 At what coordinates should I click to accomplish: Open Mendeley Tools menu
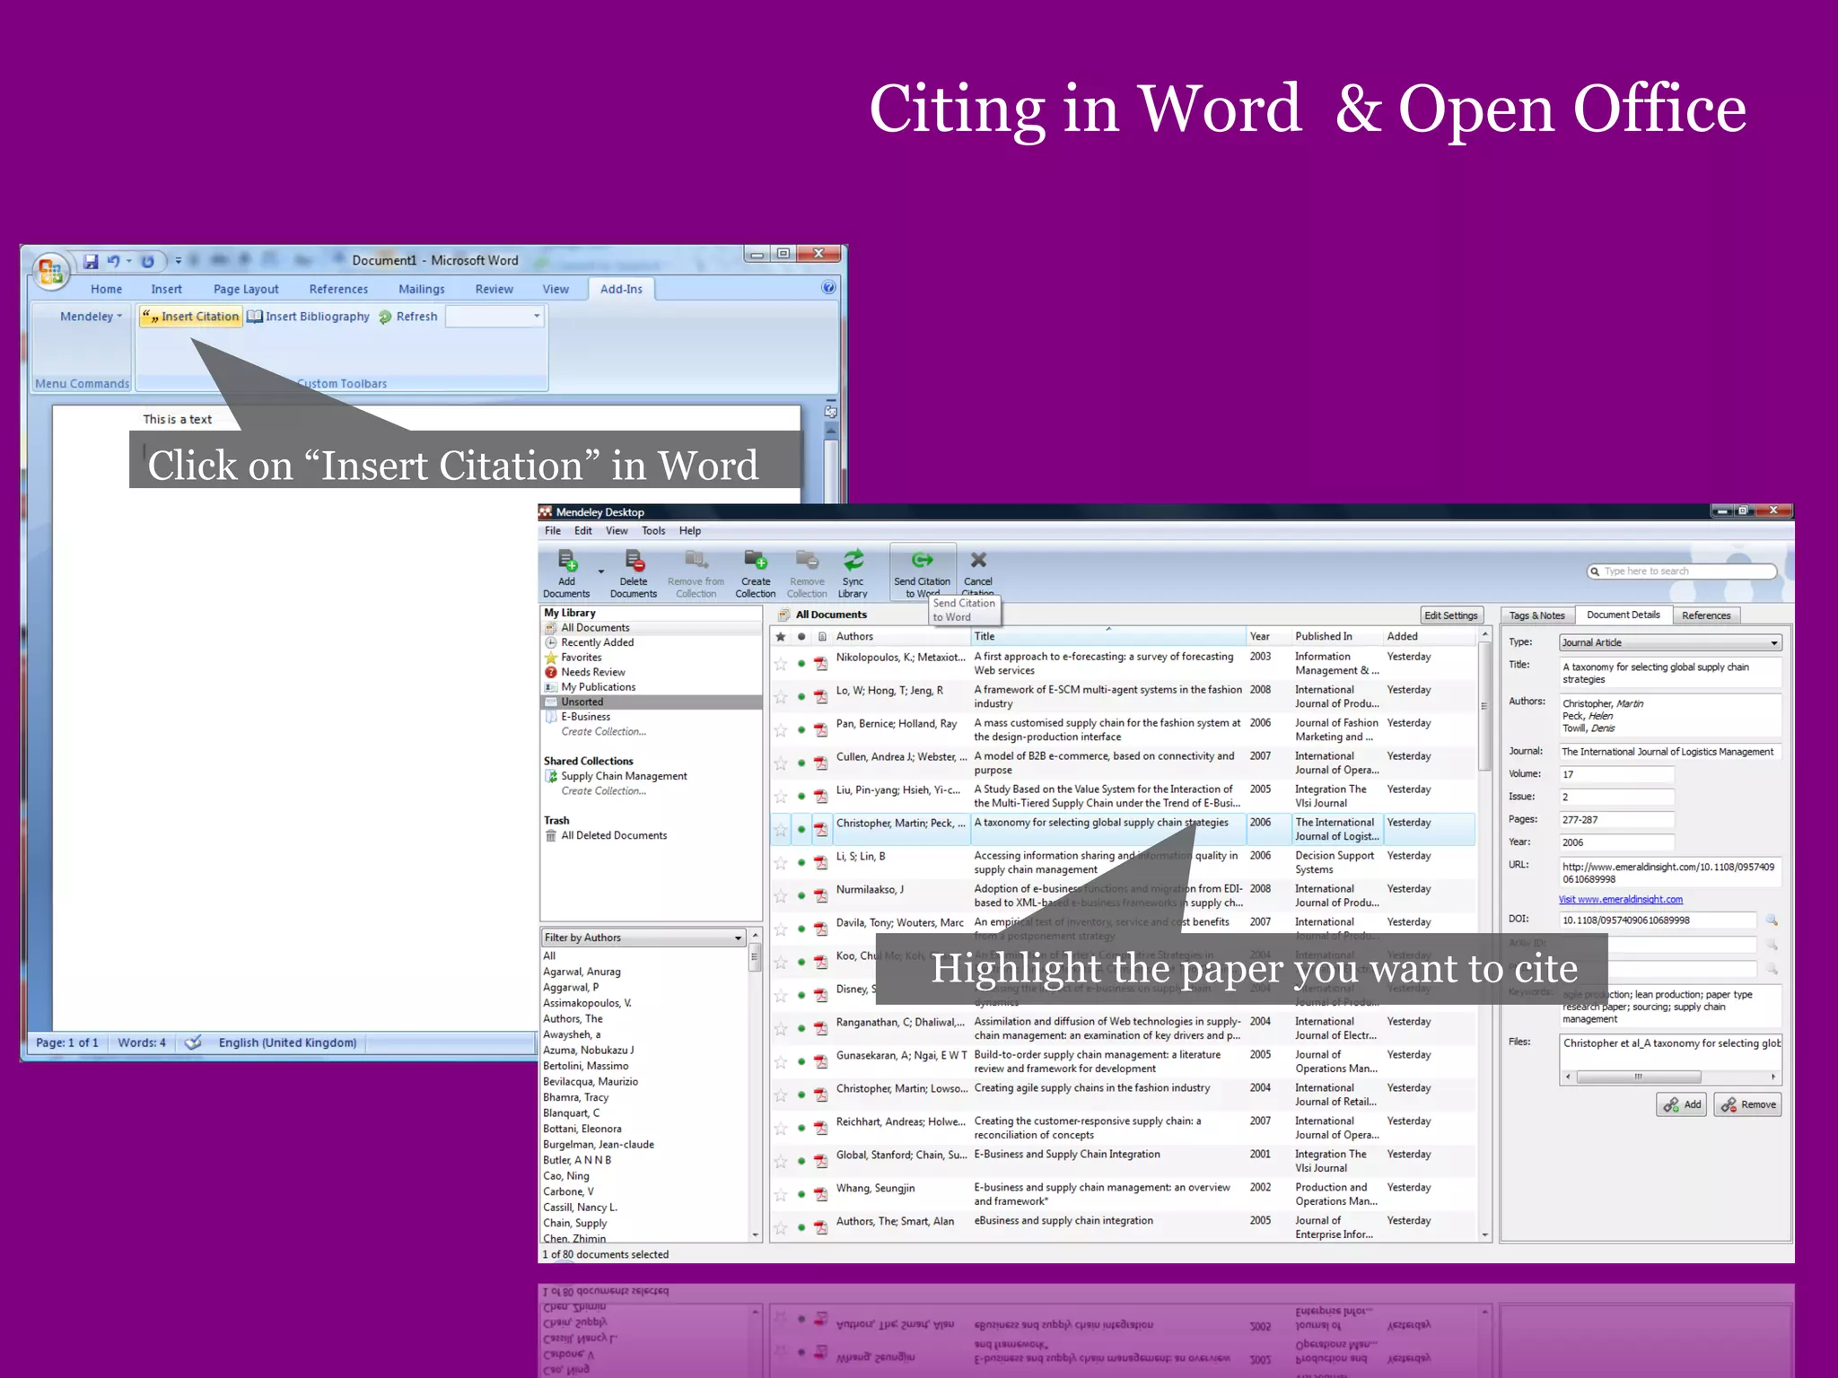(653, 531)
